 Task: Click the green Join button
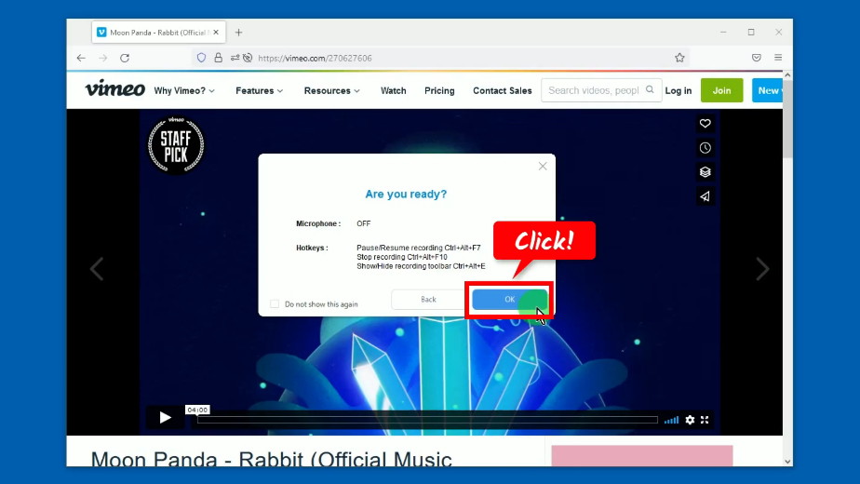coord(722,90)
